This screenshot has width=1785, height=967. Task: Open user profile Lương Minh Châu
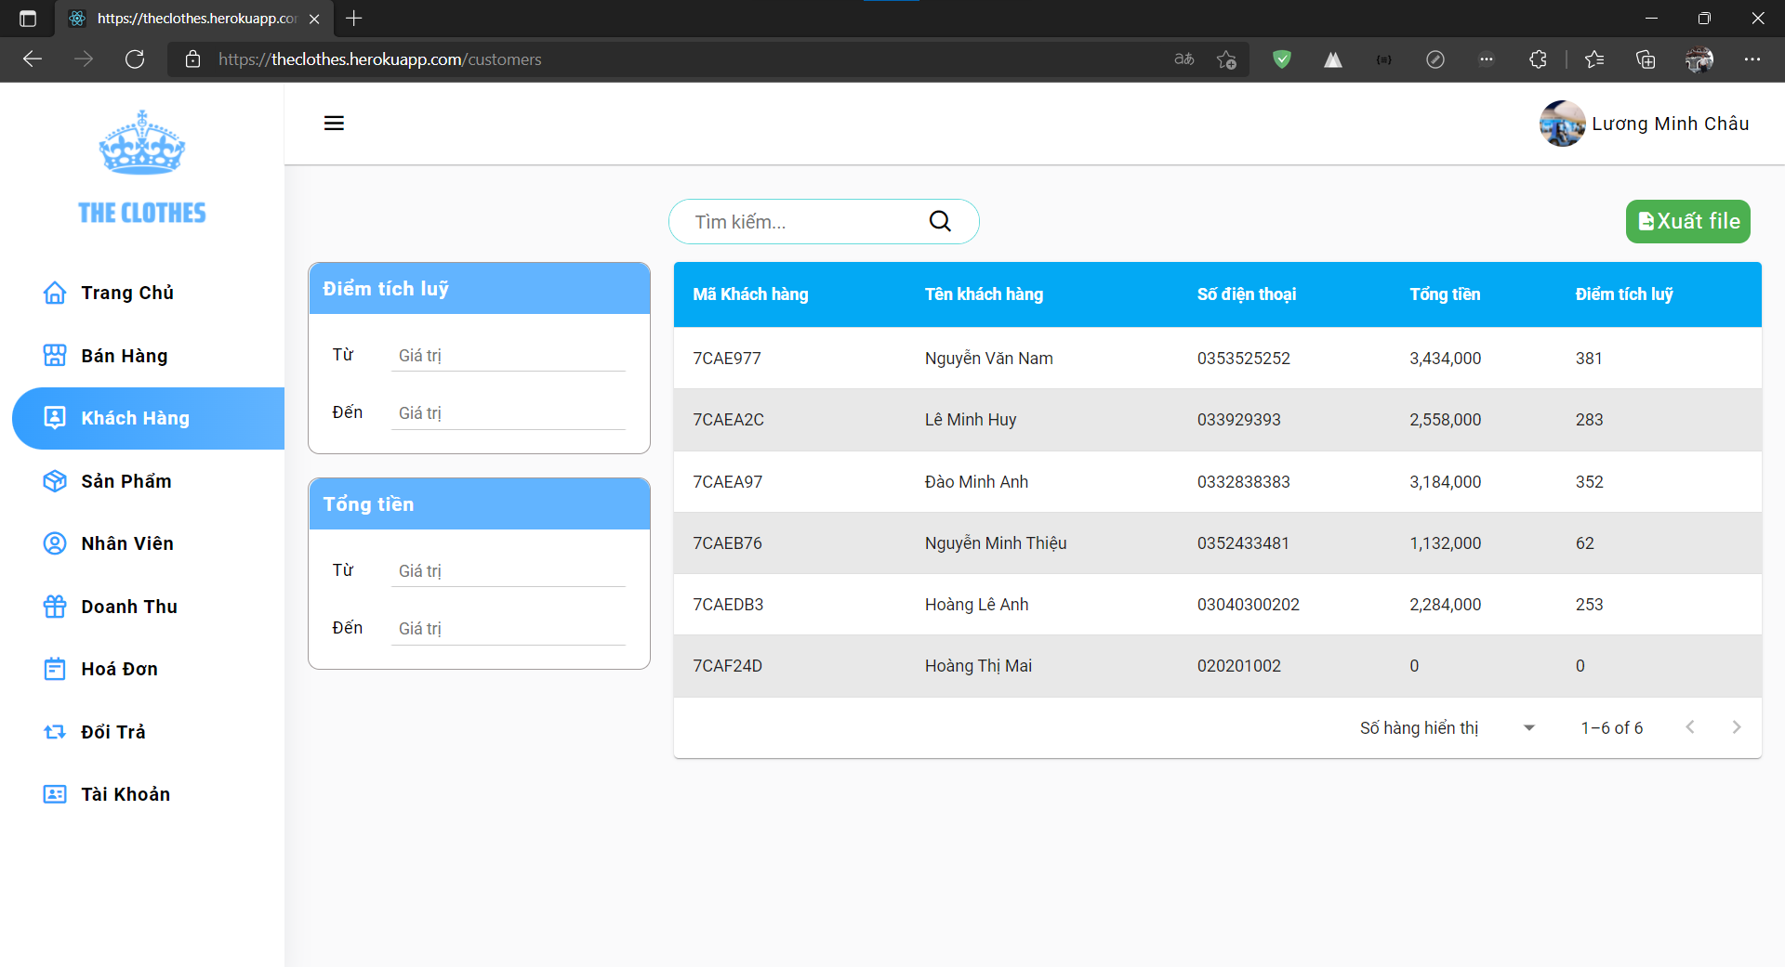pos(1644,123)
